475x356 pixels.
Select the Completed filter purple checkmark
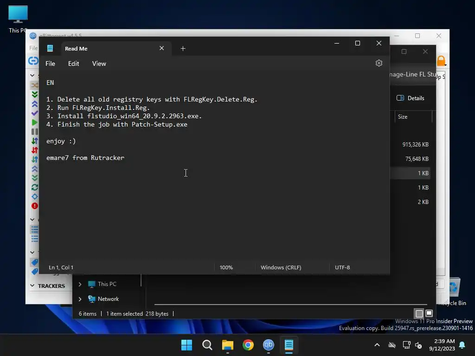(x=34, y=113)
